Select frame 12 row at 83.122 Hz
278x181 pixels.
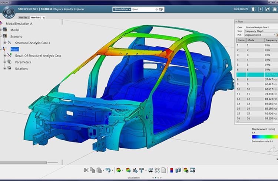[x=257, y=99]
